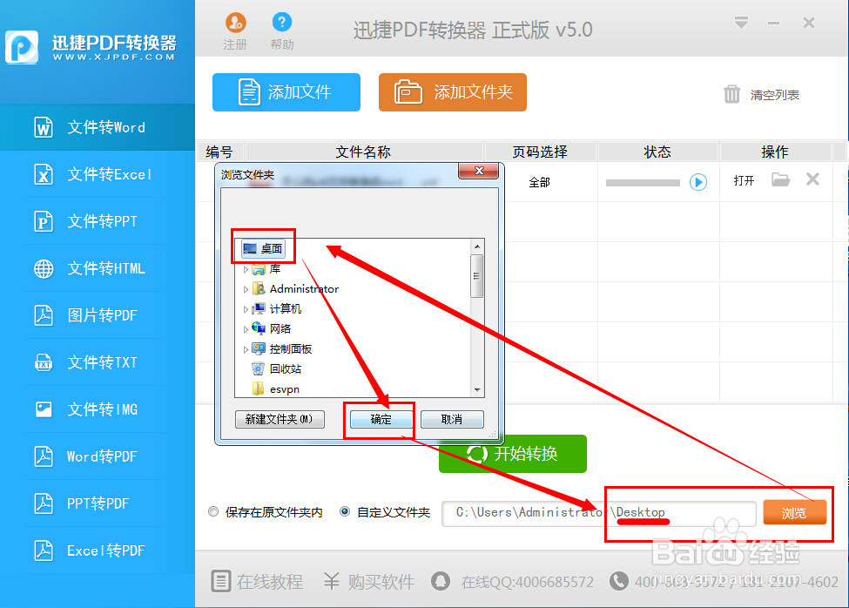Click the Word转PDF icon
The image size is (849, 608).
coord(44,456)
